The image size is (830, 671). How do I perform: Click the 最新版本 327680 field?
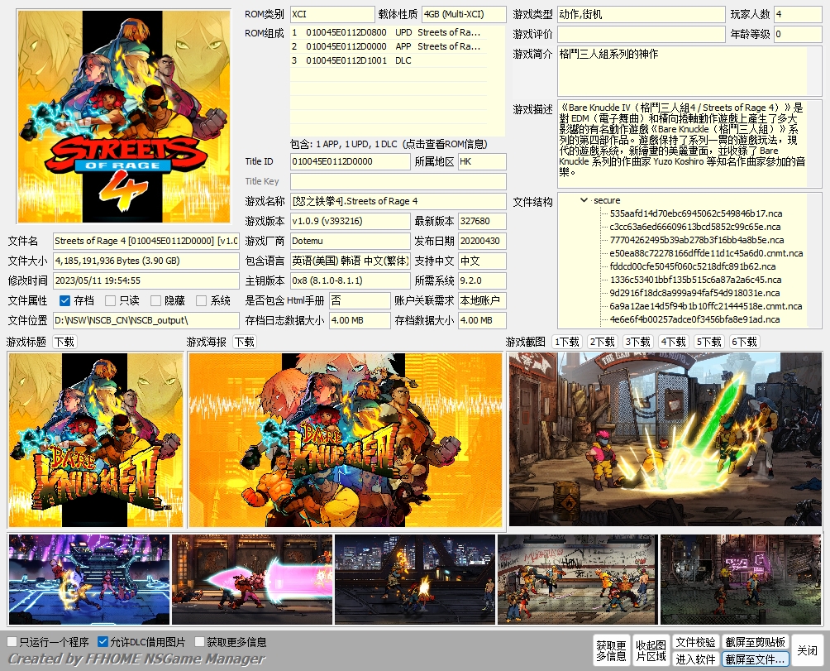point(482,221)
